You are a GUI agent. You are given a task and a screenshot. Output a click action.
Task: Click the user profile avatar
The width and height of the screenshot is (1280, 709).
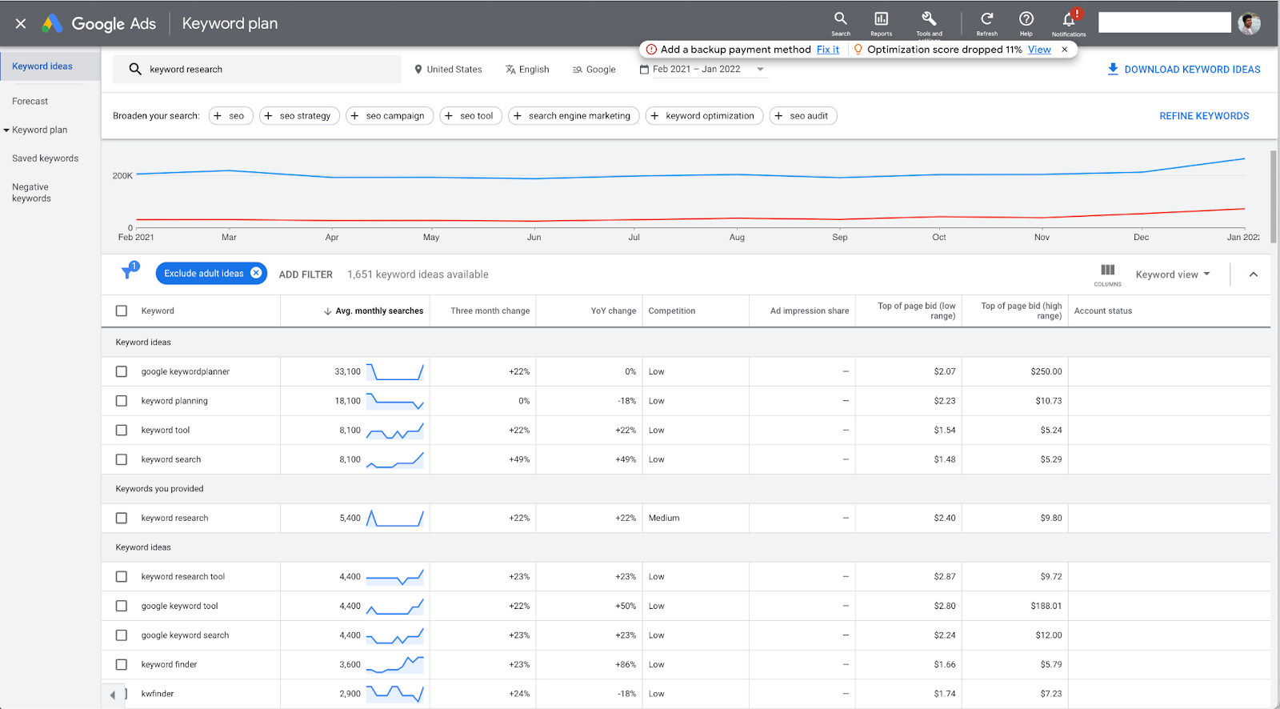tap(1249, 23)
